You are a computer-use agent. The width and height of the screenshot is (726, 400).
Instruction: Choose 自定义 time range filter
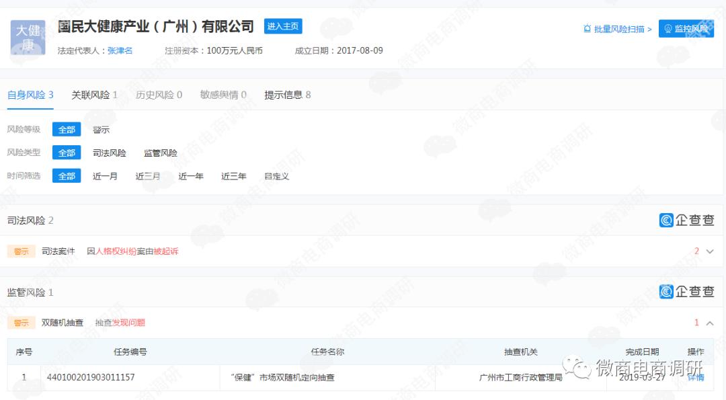[277, 176]
